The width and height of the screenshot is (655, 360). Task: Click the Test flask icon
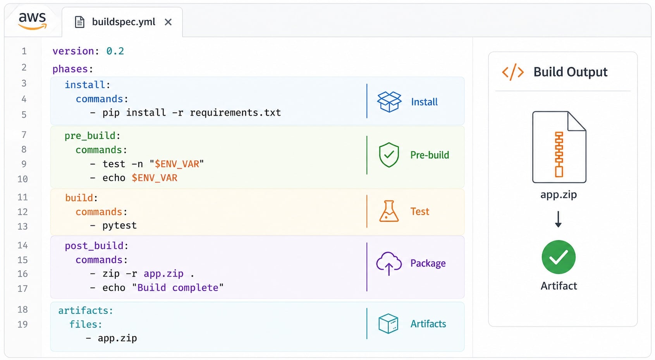[389, 211]
